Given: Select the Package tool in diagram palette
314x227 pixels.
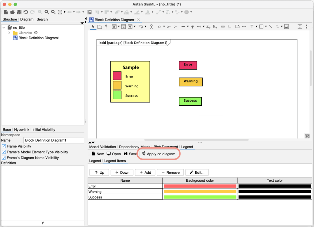Looking at the screenshot, I should click(100, 27).
